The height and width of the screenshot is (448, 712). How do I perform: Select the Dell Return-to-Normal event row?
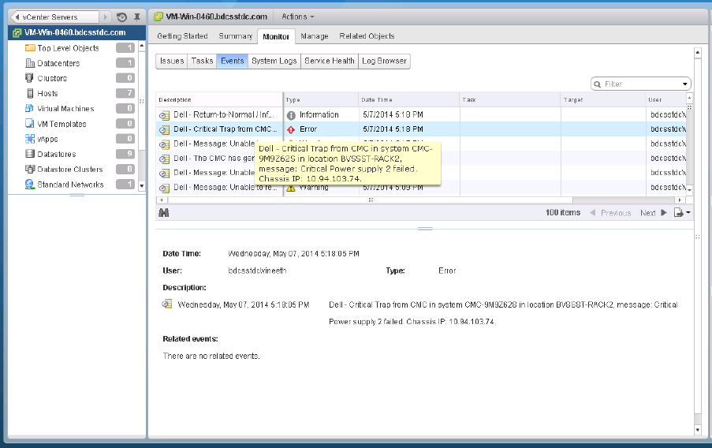(x=421, y=115)
